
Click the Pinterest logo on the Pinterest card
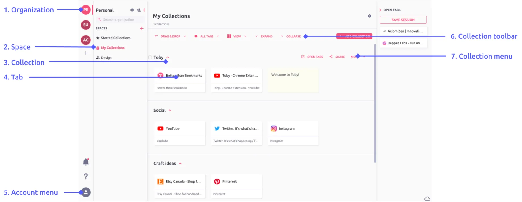217,182
